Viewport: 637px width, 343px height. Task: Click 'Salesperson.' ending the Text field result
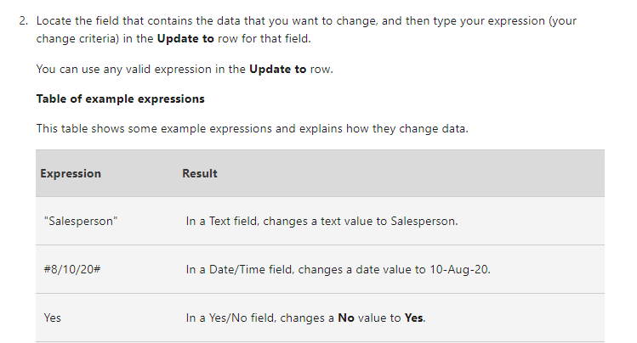[x=424, y=221]
